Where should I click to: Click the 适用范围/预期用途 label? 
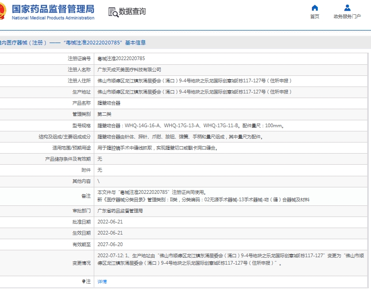click(72, 148)
